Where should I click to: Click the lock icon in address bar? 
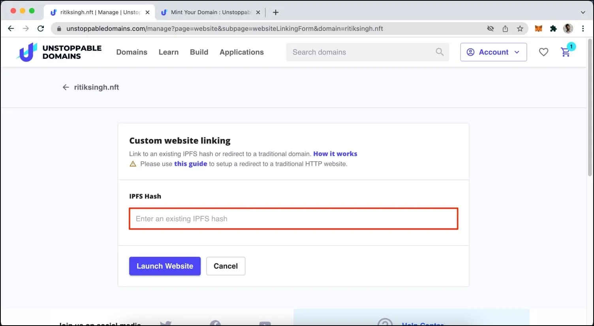tap(59, 29)
